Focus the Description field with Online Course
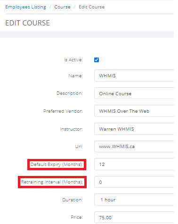The image size is (178, 224). 134,93
